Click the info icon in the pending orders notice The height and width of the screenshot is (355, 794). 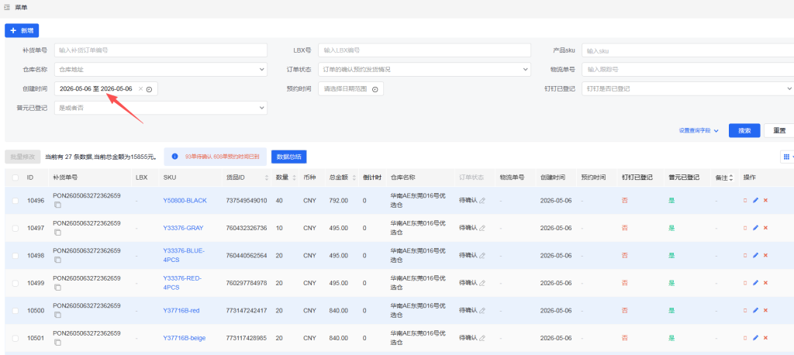[174, 157]
